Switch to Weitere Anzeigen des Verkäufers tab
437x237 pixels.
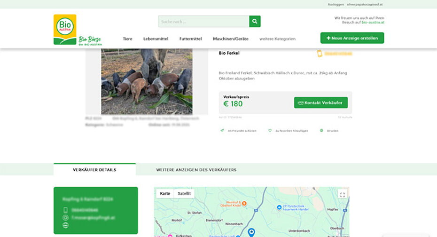[x=196, y=170]
